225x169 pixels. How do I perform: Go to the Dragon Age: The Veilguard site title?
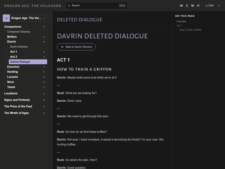tap(33, 6)
